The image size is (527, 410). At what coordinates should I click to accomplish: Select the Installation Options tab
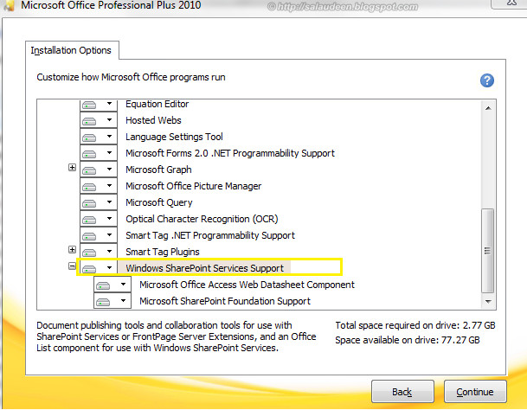click(x=72, y=50)
